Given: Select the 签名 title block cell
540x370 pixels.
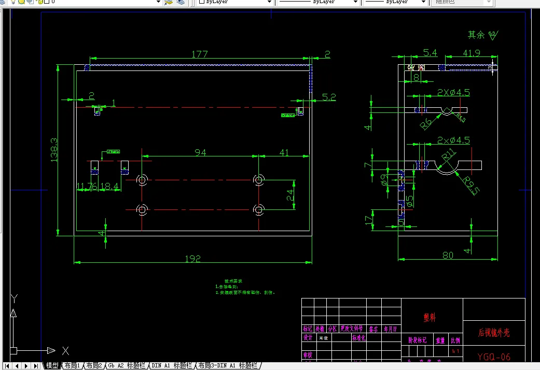Looking at the screenshot, I should (x=373, y=329).
